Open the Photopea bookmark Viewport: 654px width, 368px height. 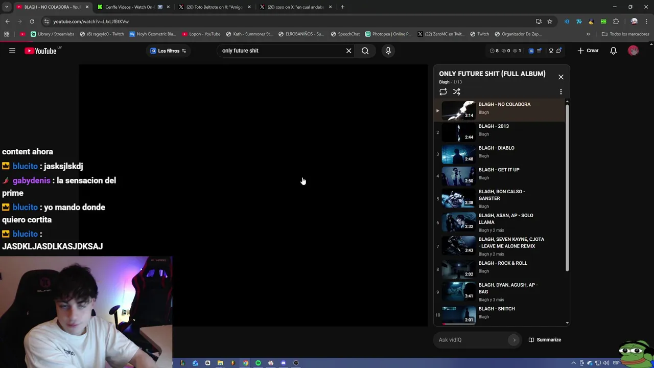tap(388, 34)
